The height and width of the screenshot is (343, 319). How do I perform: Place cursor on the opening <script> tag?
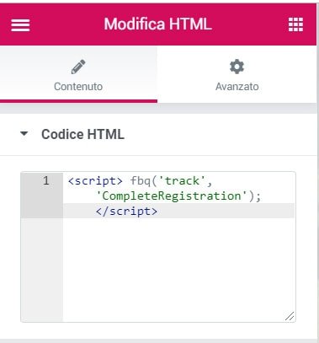[95, 181]
